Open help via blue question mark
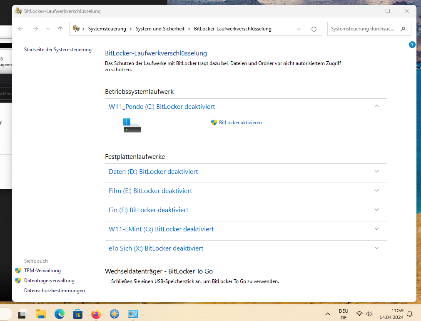421x321 pixels. click(412, 45)
